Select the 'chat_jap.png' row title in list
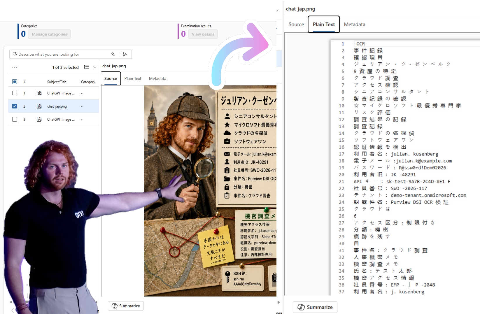 [57, 106]
